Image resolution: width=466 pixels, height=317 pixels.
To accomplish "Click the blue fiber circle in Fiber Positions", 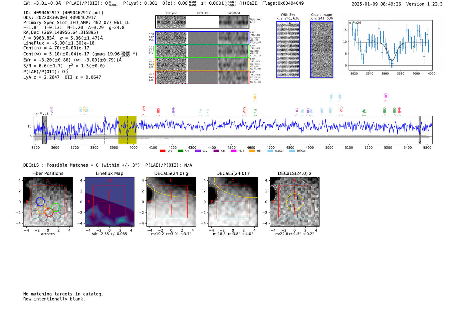I will tap(40, 202).
